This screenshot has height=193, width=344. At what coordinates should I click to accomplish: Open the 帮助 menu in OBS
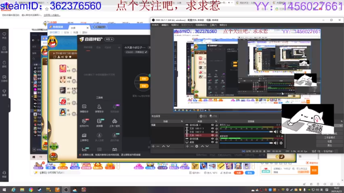pyautogui.click(x=223, y=25)
